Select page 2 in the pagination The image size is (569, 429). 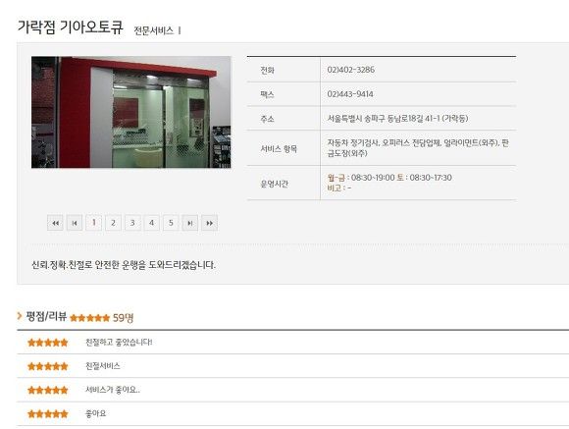113,223
